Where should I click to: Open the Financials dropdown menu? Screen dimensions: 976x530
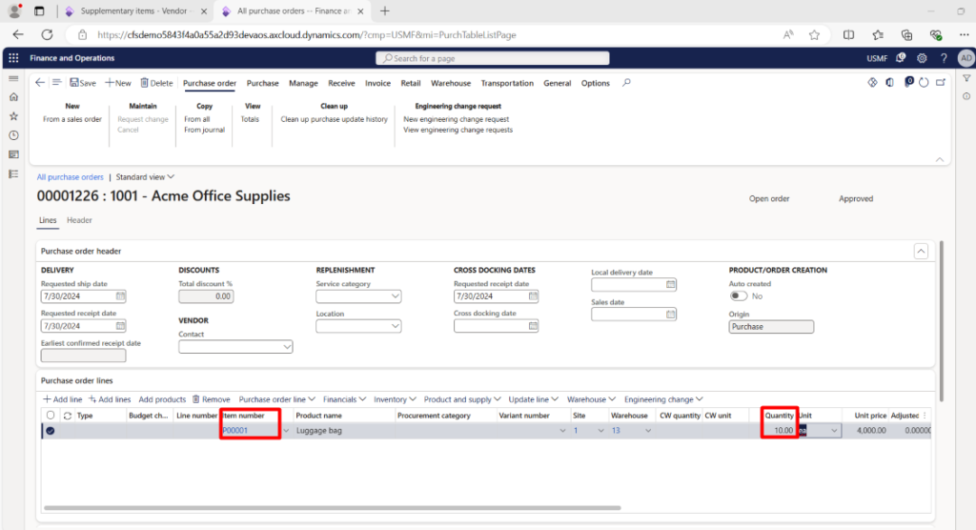[344, 399]
